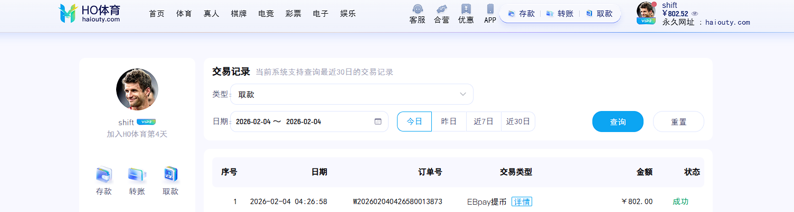Open 客服 customer service icon
Image resolution: width=794 pixels, height=212 pixels.
pyautogui.click(x=417, y=10)
